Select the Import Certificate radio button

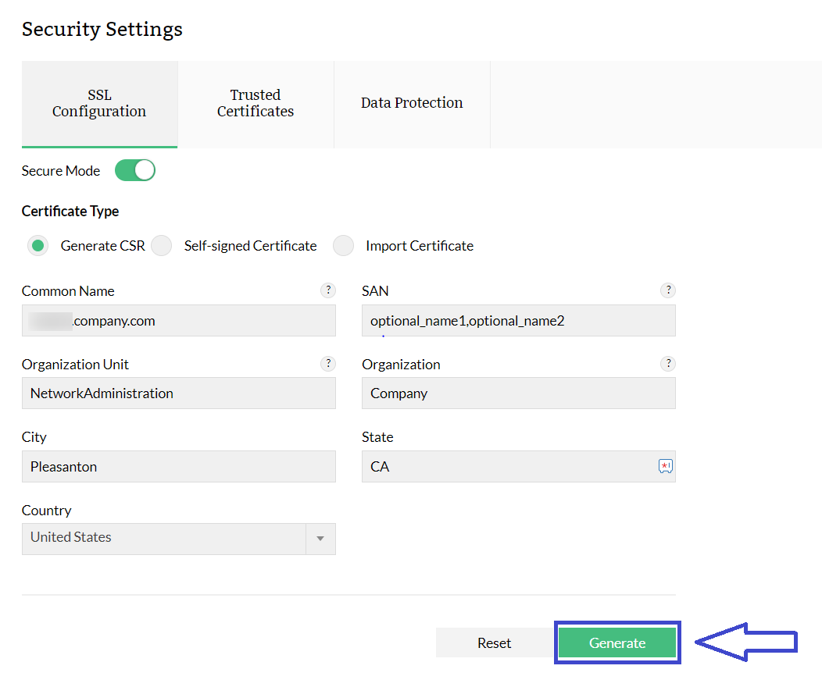[x=343, y=246]
